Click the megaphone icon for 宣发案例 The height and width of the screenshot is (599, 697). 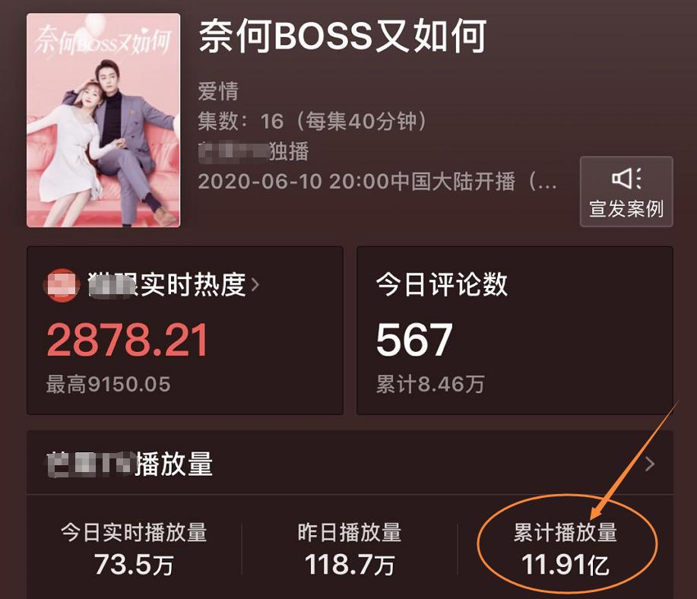pos(626,179)
